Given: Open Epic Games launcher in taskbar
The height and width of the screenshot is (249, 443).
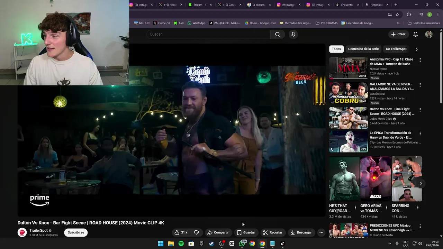Looking at the screenshot, I should click(201, 243).
